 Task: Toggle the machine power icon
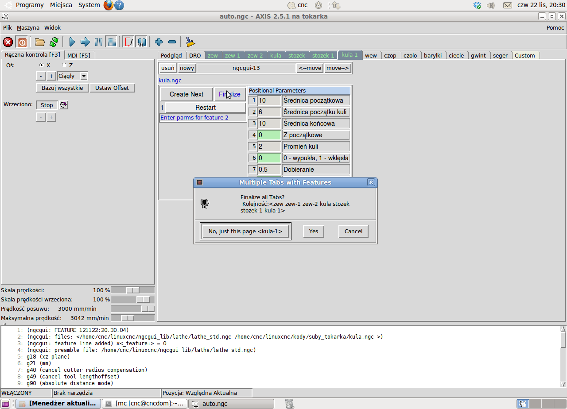22,42
